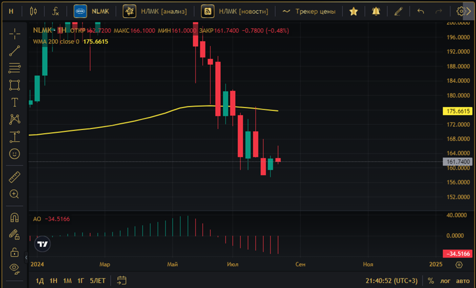Viewport: 476px width, 288px height.
Task: Set range to 1М
Action: [x=67, y=281]
